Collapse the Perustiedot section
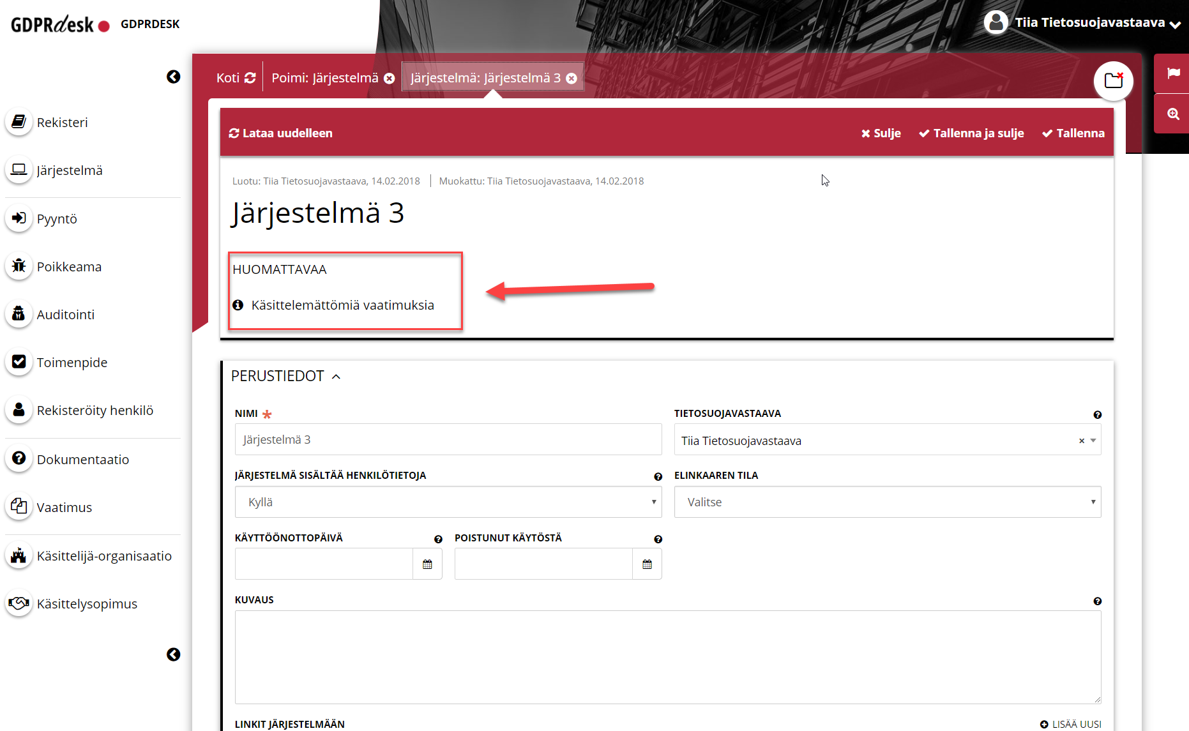Viewport: 1189px width, 731px height. 337,377
